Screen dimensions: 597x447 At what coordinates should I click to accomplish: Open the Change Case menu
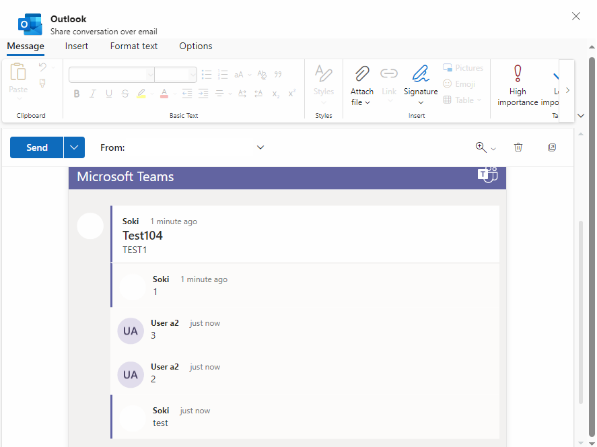(242, 75)
